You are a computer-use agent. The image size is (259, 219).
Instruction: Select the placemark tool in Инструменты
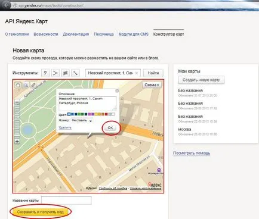45,73
